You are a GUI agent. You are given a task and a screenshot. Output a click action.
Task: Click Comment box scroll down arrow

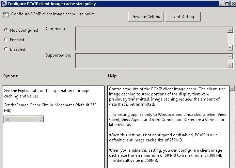pos(230,48)
